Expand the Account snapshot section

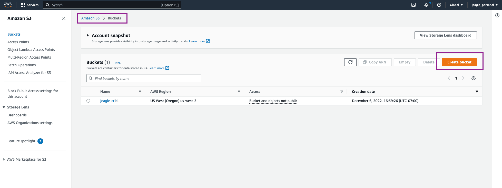pyautogui.click(x=88, y=35)
